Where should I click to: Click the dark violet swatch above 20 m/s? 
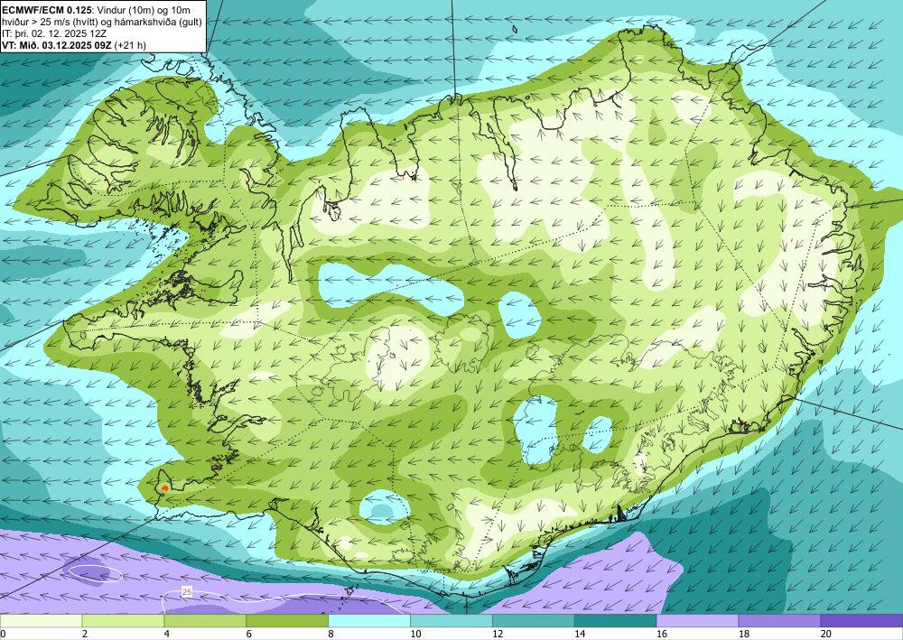click(861, 621)
